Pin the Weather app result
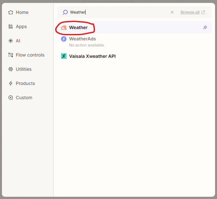The width and height of the screenshot is (217, 199). tap(205, 27)
